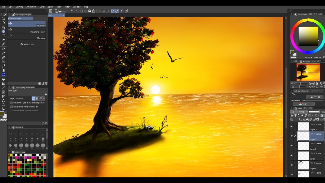Select the Eyedropper tool

point(4,44)
